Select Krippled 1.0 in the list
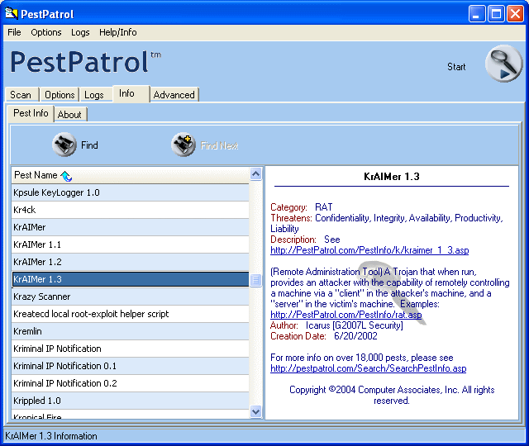This screenshot has width=529, height=446. [131, 401]
